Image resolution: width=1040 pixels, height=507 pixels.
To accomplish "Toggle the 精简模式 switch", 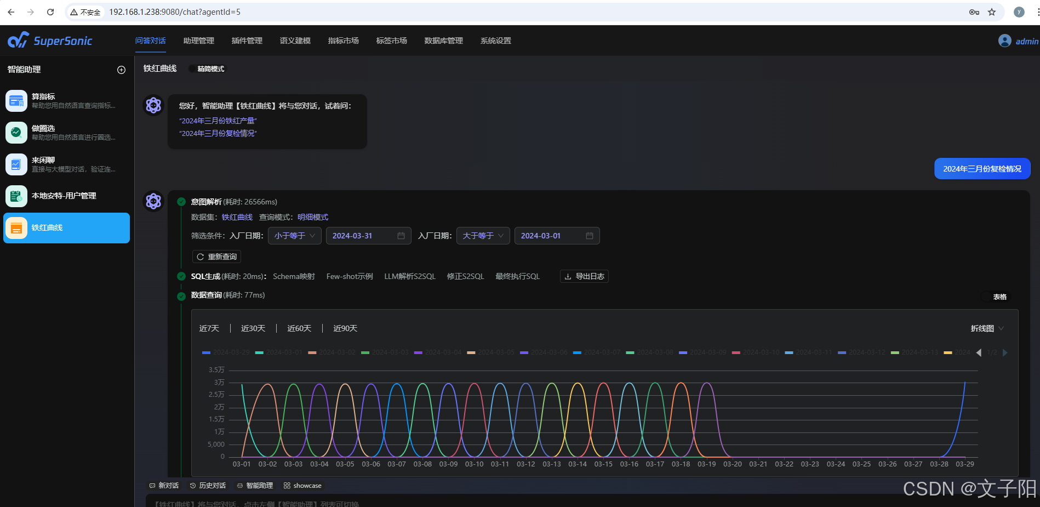I will pyautogui.click(x=207, y=69).
